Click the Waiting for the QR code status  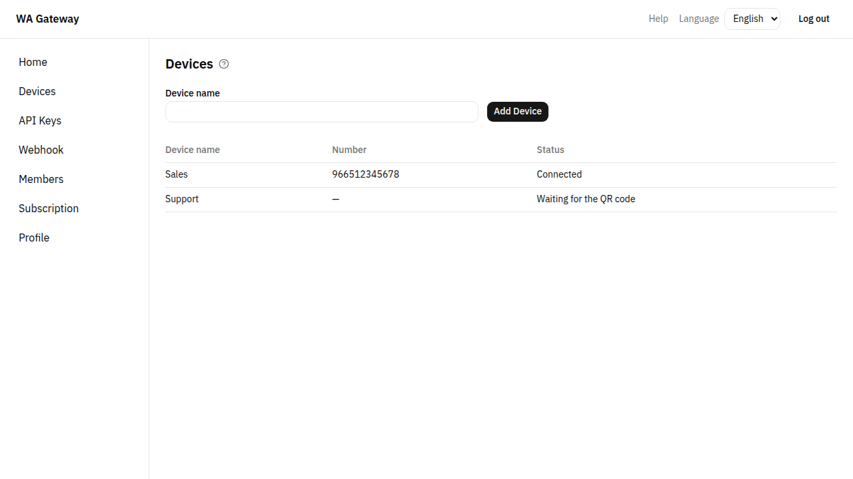(x=586, y=199)
